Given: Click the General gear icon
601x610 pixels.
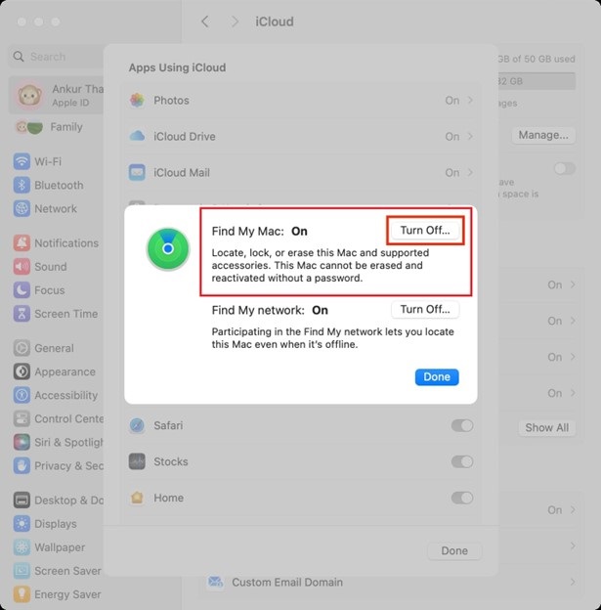Looking at the screenshot, I should pos(21,348).
